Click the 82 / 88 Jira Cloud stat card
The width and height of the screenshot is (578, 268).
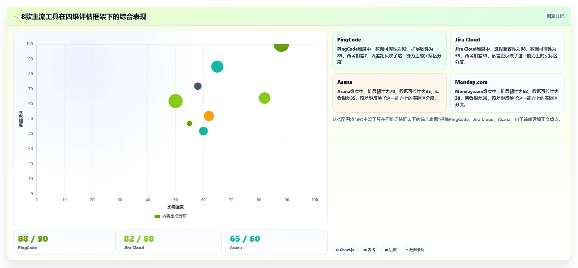tap(170, 242)
